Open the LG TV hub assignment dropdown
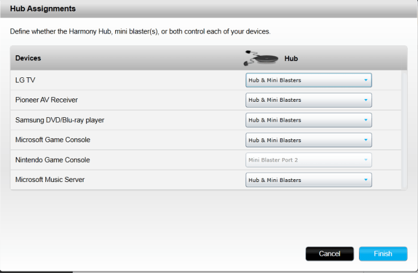The width and height of the screenshot is (418, 273). [308, 80]
